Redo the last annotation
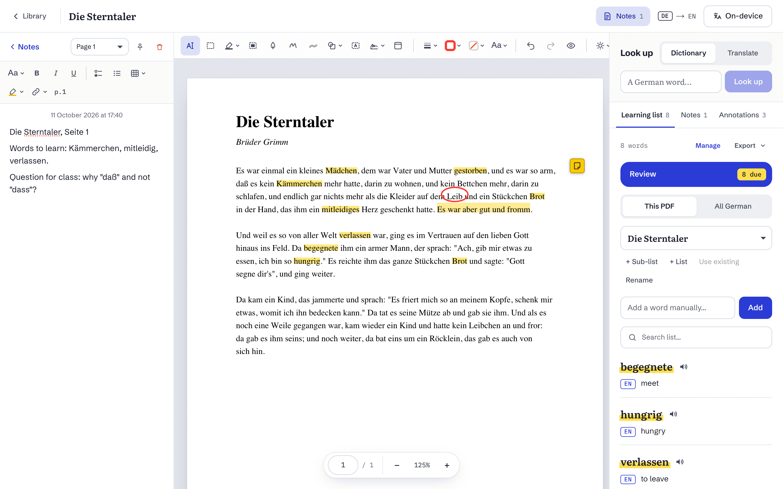Image resolution: width=783 pixels, height=489 pixels. [x=550, y=46]
